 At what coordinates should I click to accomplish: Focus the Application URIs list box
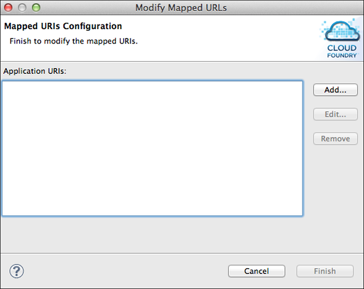pos(152,148)
